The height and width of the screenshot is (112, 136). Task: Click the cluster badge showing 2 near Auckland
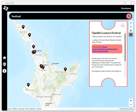coord(35,56)
